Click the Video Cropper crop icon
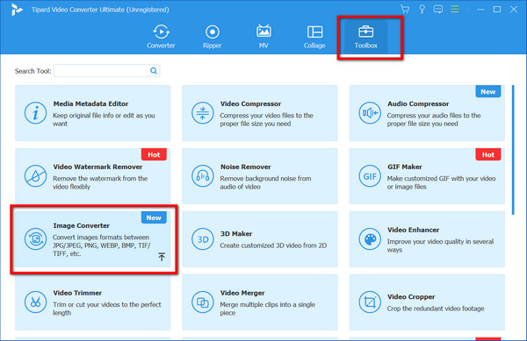 (370, 302)
